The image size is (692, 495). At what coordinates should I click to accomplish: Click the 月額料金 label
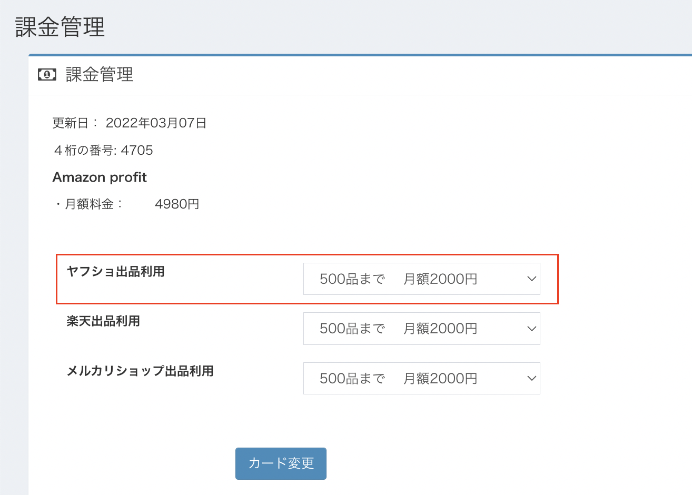tap(90, 204)
